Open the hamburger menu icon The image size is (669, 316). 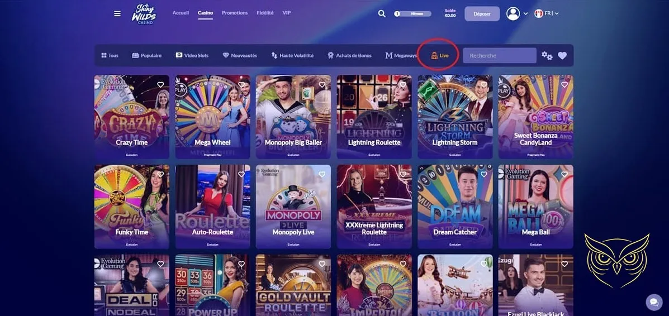pyautogui.click(x=117, y=13)
